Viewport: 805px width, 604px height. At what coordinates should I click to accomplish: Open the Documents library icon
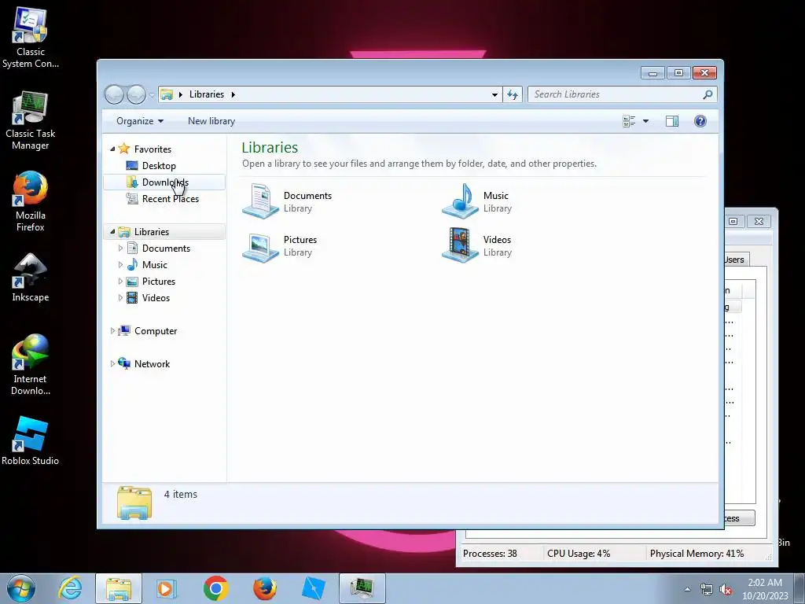pyautogui.click(x=260, y=201)
